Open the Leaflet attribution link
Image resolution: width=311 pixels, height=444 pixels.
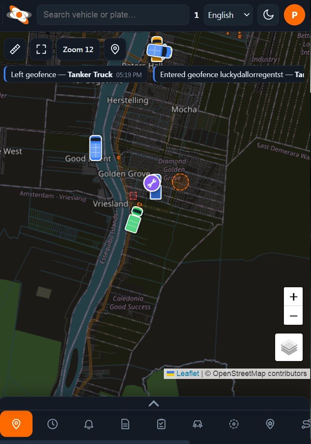[188, 374]
